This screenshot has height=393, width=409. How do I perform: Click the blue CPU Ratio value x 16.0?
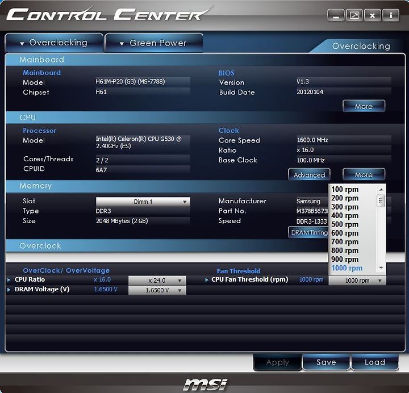[x=102, y=279]
